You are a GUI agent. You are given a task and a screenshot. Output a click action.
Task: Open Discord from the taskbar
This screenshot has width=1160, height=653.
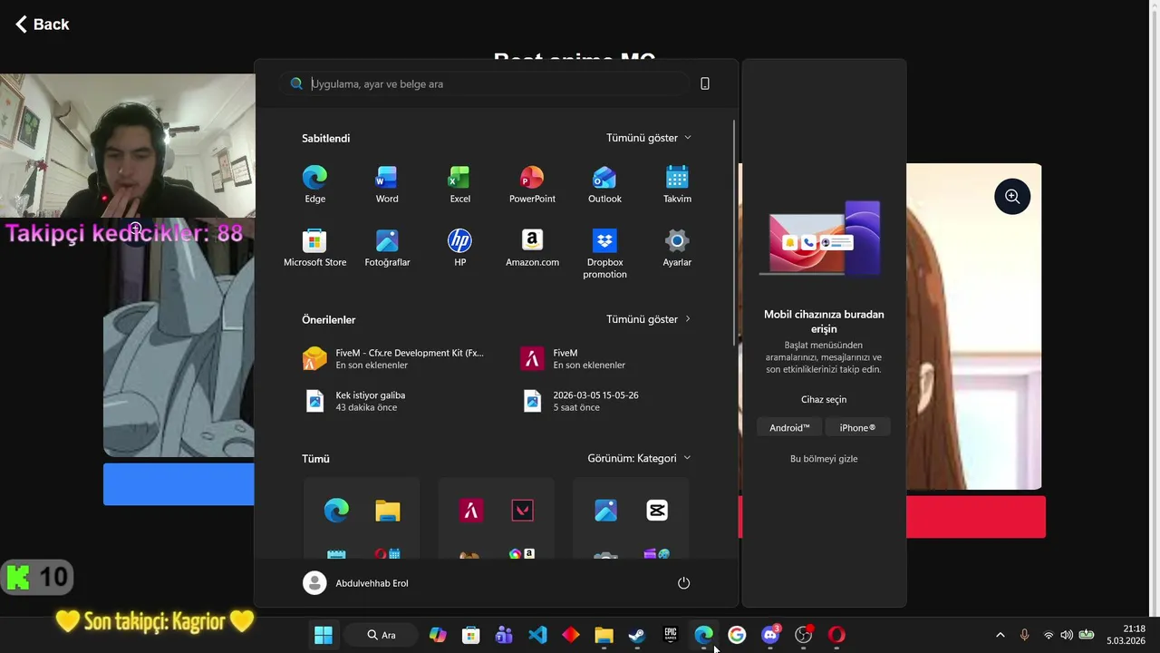pos(770,635)
